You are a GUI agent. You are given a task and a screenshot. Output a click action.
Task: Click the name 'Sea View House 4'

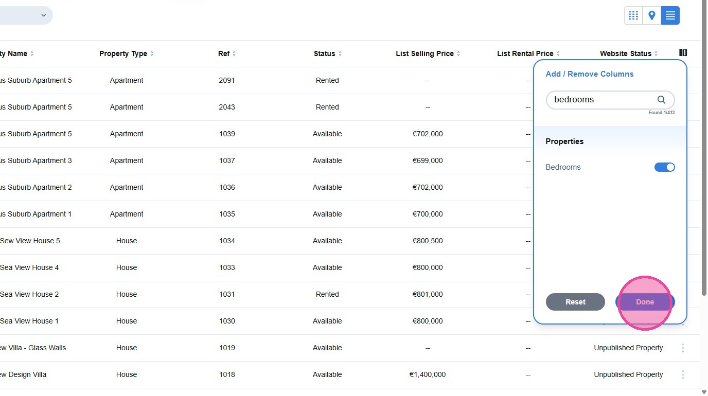point(29,267)
